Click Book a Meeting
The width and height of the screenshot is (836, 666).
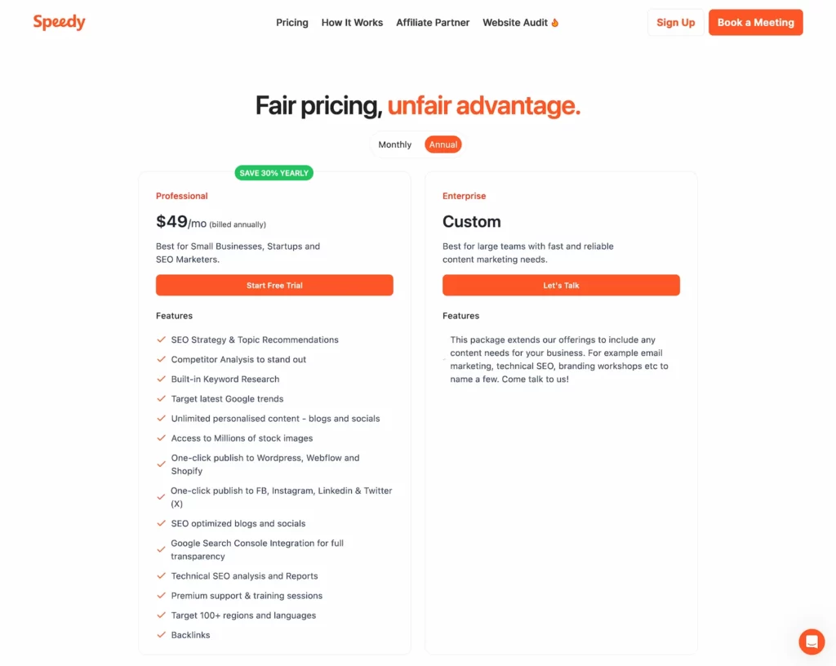point(755,22)
